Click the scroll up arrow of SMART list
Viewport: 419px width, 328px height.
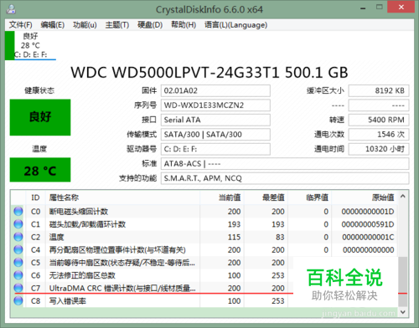402,197
